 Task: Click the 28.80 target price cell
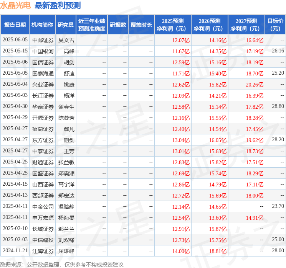[278, 106]
